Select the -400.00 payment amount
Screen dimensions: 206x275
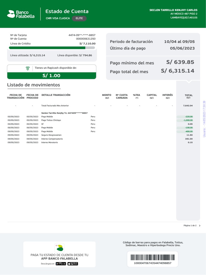189,131
